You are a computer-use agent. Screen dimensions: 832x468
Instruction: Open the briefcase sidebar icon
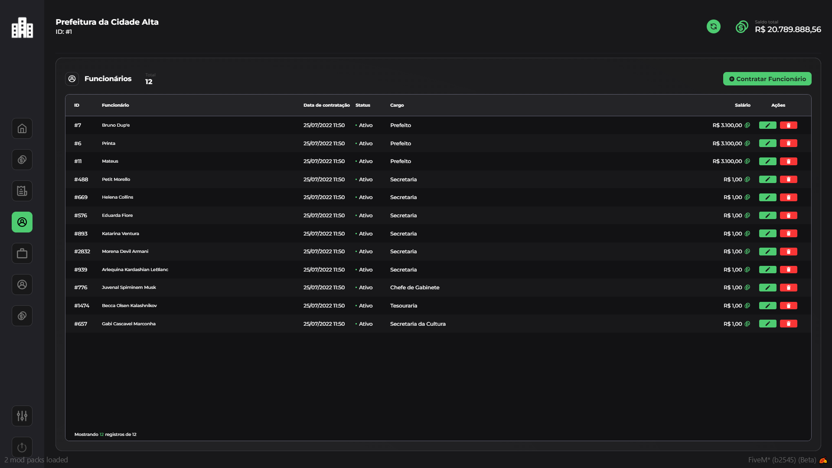[22, 253]
